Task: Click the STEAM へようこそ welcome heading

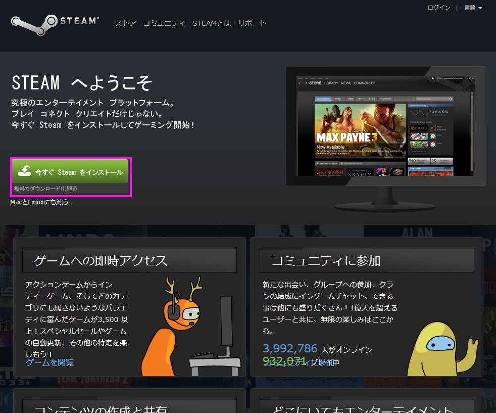Action: [x=82, y=83]
